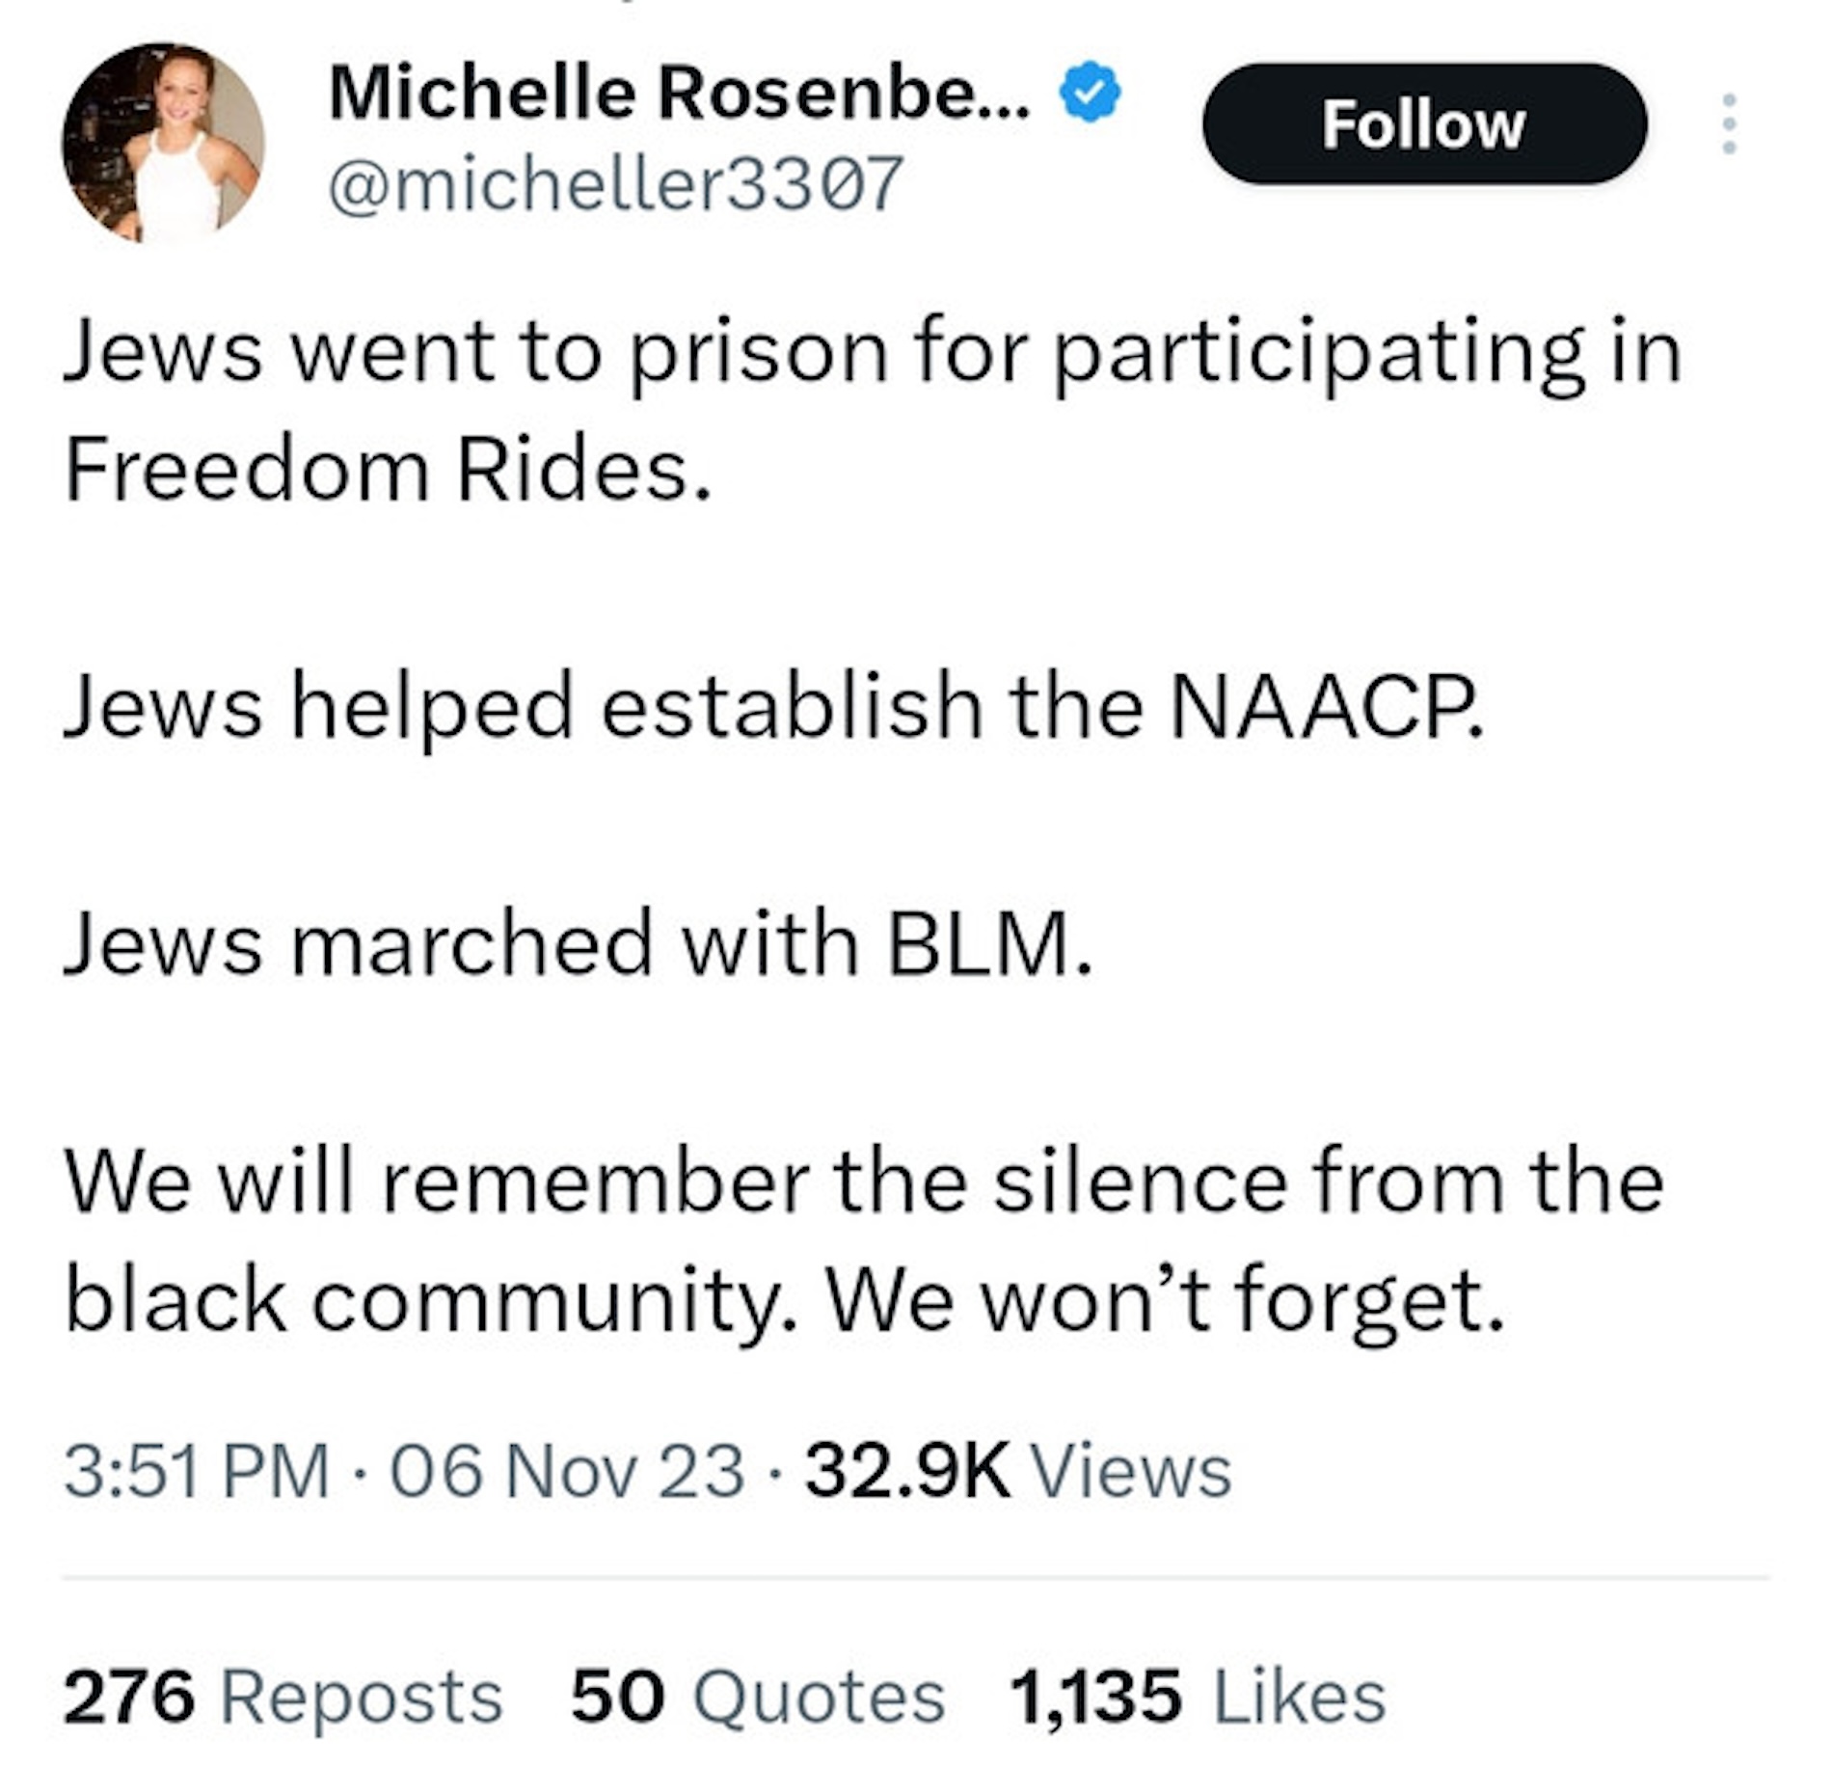Click the acronym NAACP in the tweet
The image size is (1832, 1767).
click(x=1326, y=706)
